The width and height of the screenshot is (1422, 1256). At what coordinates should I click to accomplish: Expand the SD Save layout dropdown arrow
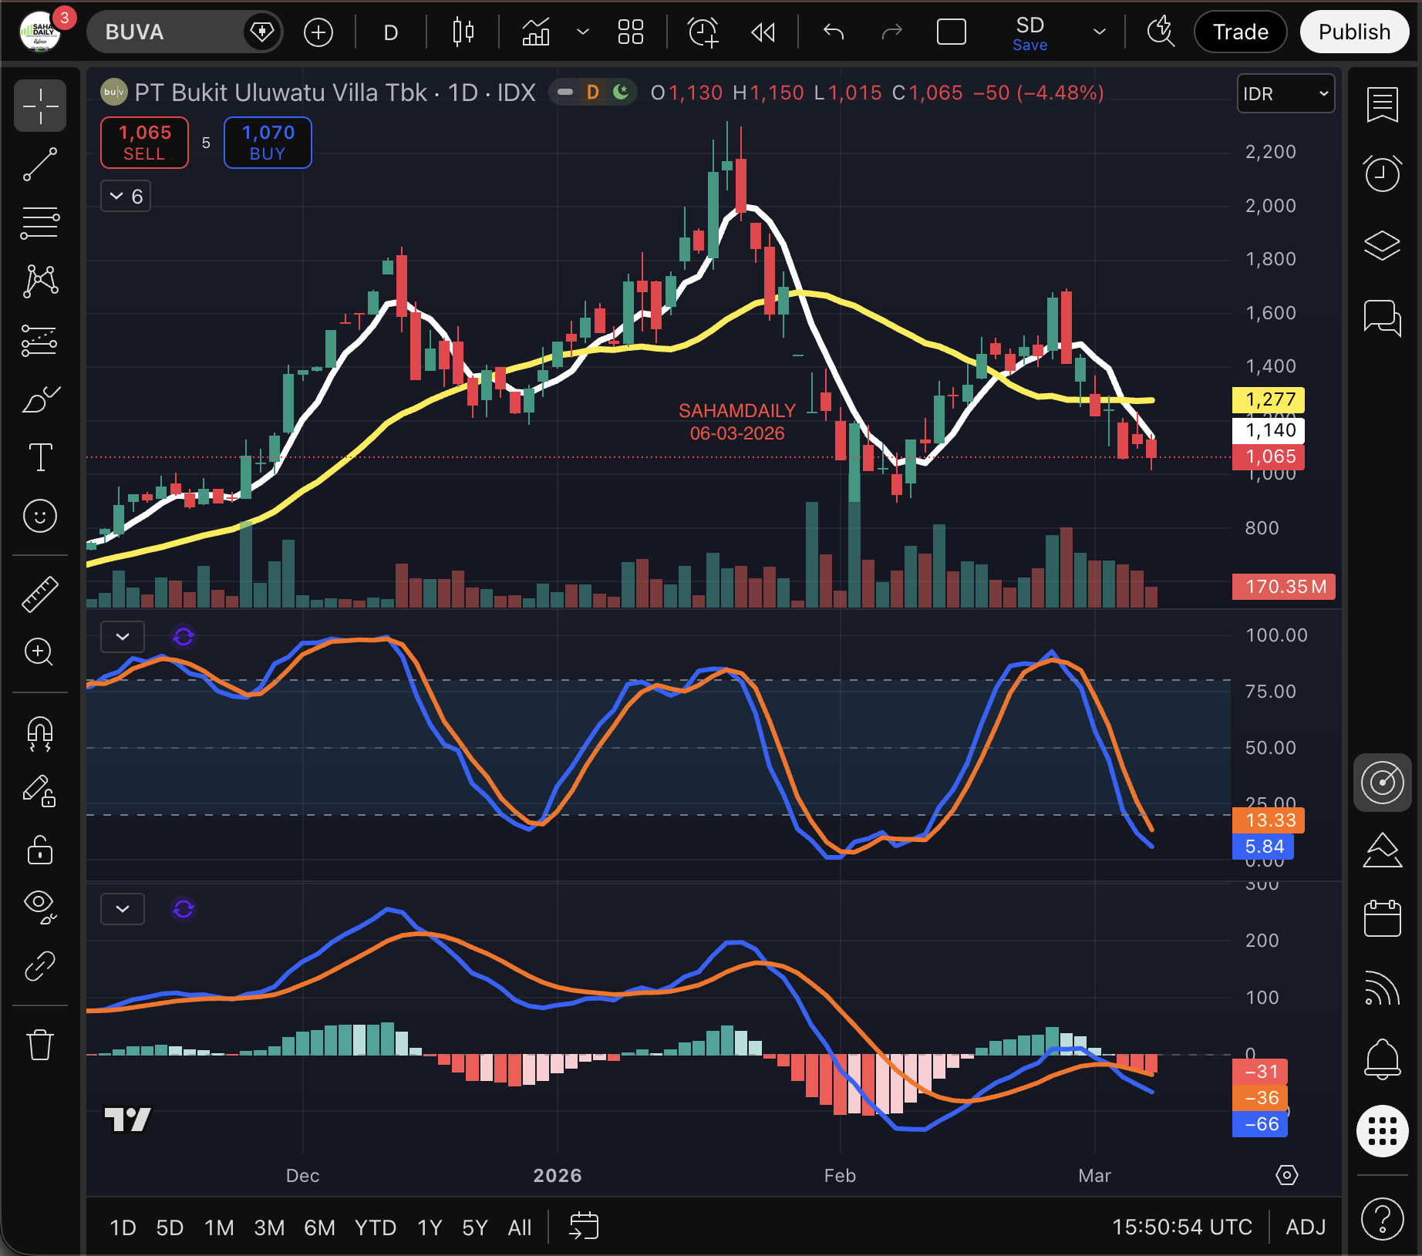(1100, 32)
